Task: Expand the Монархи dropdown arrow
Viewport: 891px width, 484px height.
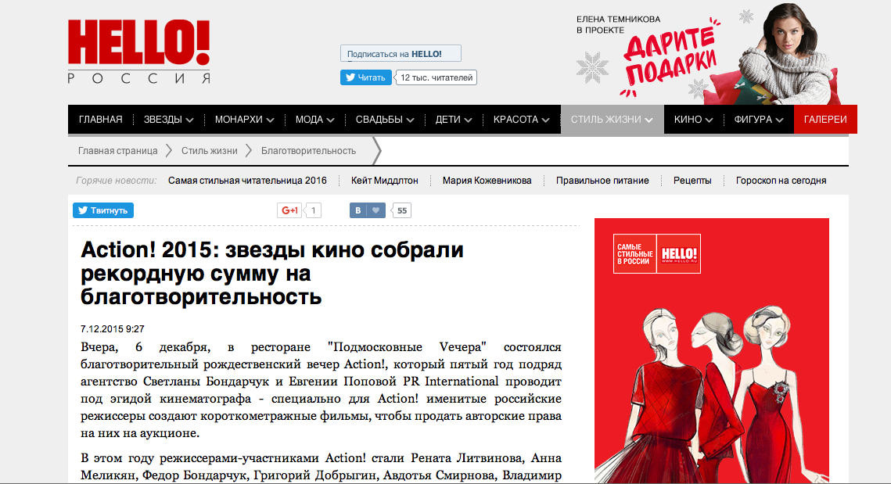Action: pos(270,120)
